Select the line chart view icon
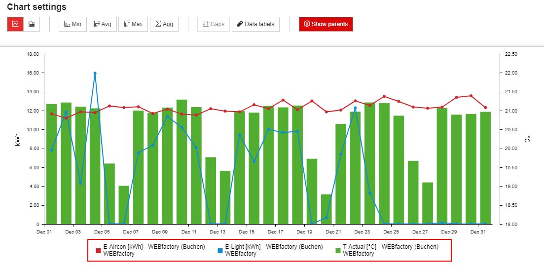544x269 pixels. click(15, 24)
